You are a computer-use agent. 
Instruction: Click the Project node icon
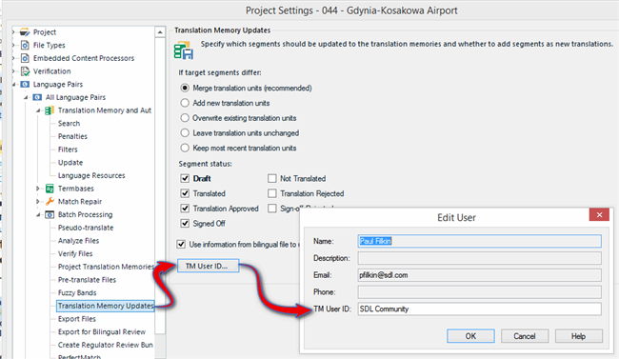tap(25, 32)
